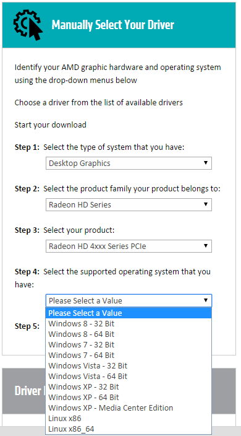241x436 pixels.
Task: Expand the Radeon HD Series product family dropdown
Action: click(129, 204)
